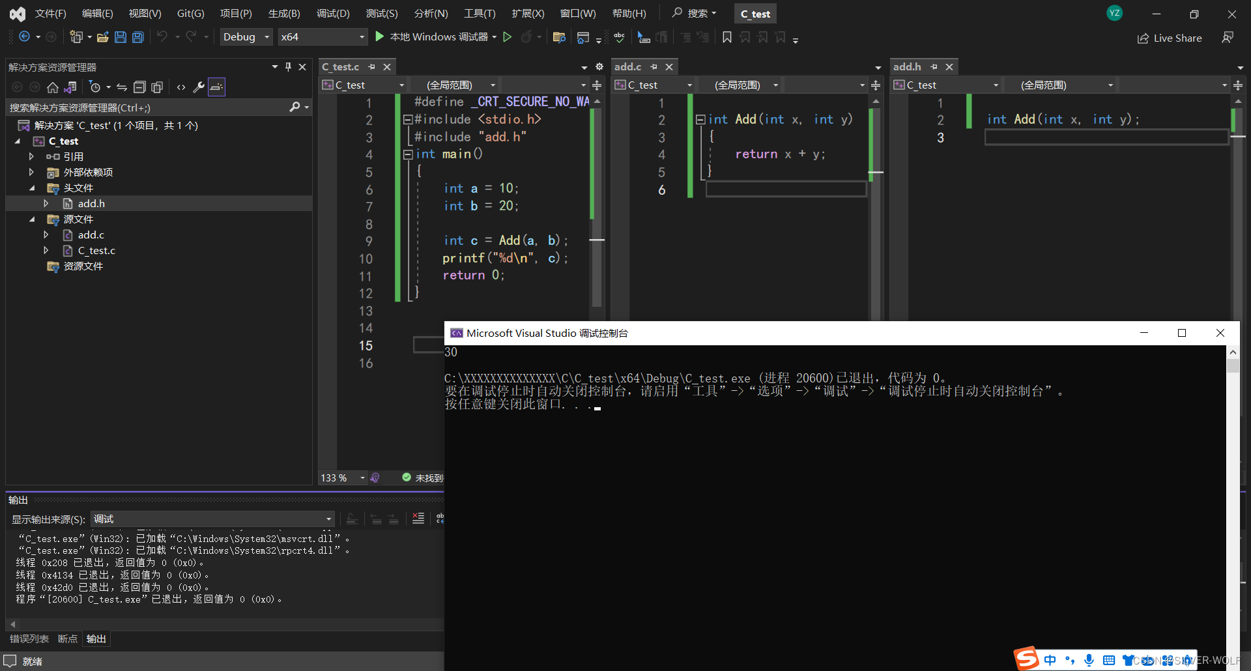This screenshot has width=1251, height=671.
Task: Open the 搜索 search box in title bar
Action: click(x=695, y=13)
